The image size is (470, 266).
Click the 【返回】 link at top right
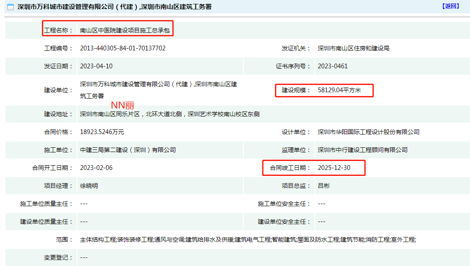click(x=451, y=6)
